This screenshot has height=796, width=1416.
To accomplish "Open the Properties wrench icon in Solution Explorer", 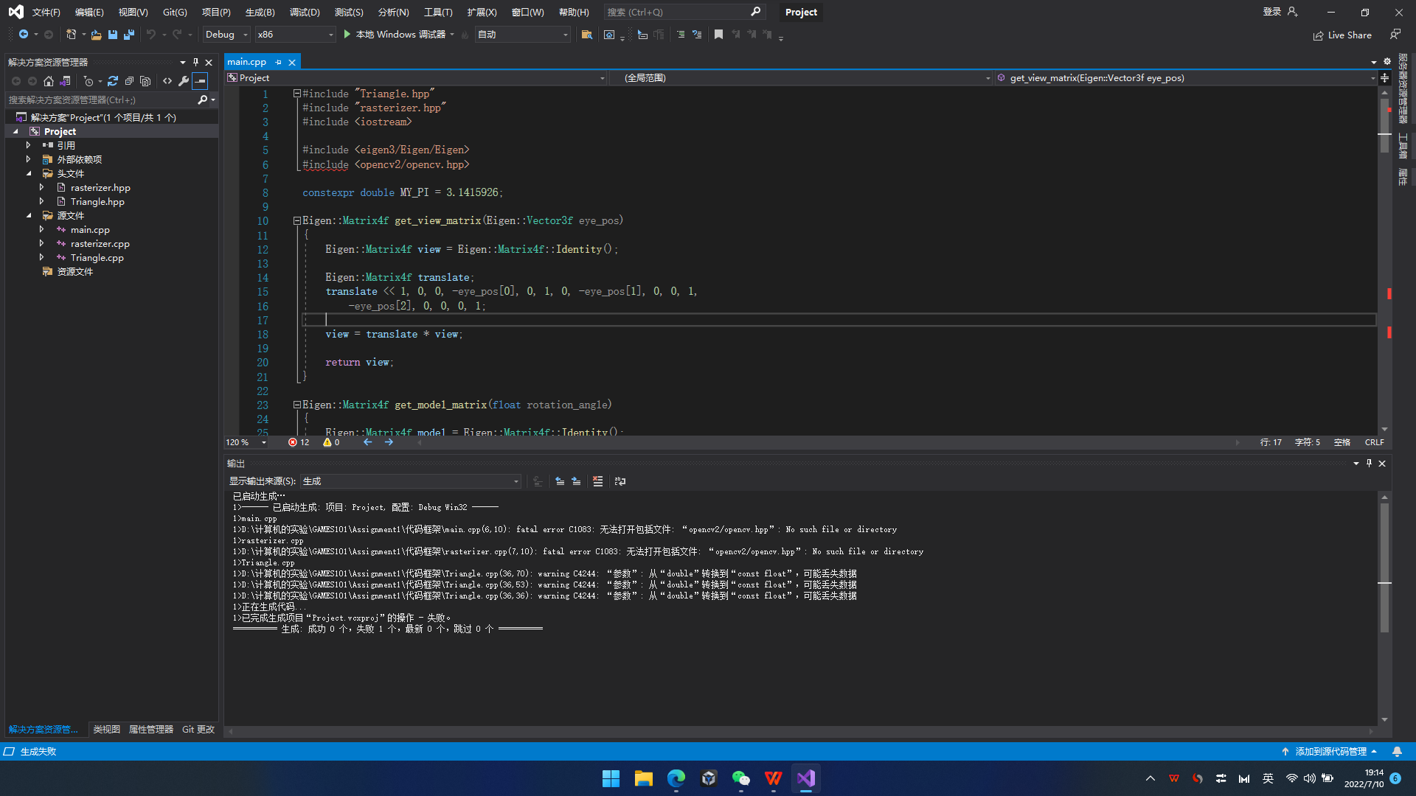I will click(184, 81).
